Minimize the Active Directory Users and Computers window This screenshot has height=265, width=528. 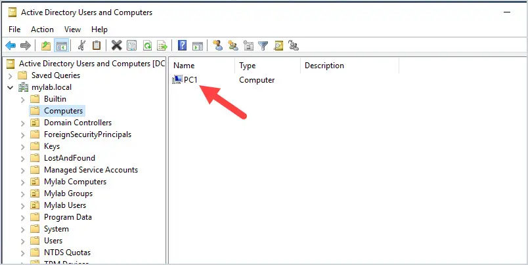coord(507,12)
